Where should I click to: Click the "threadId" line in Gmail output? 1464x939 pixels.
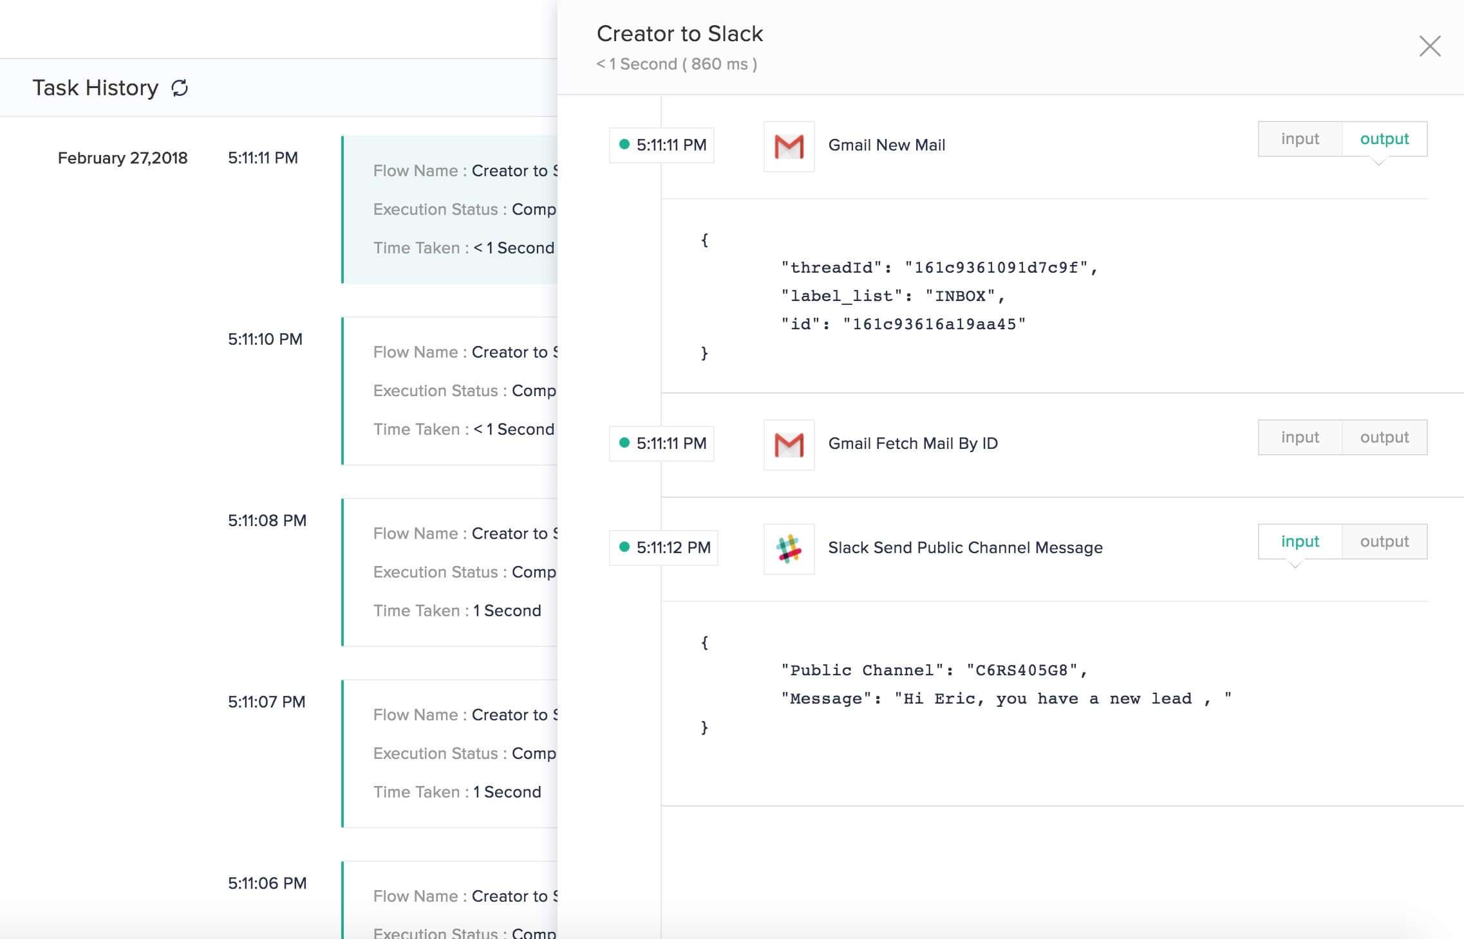[939, 268]
